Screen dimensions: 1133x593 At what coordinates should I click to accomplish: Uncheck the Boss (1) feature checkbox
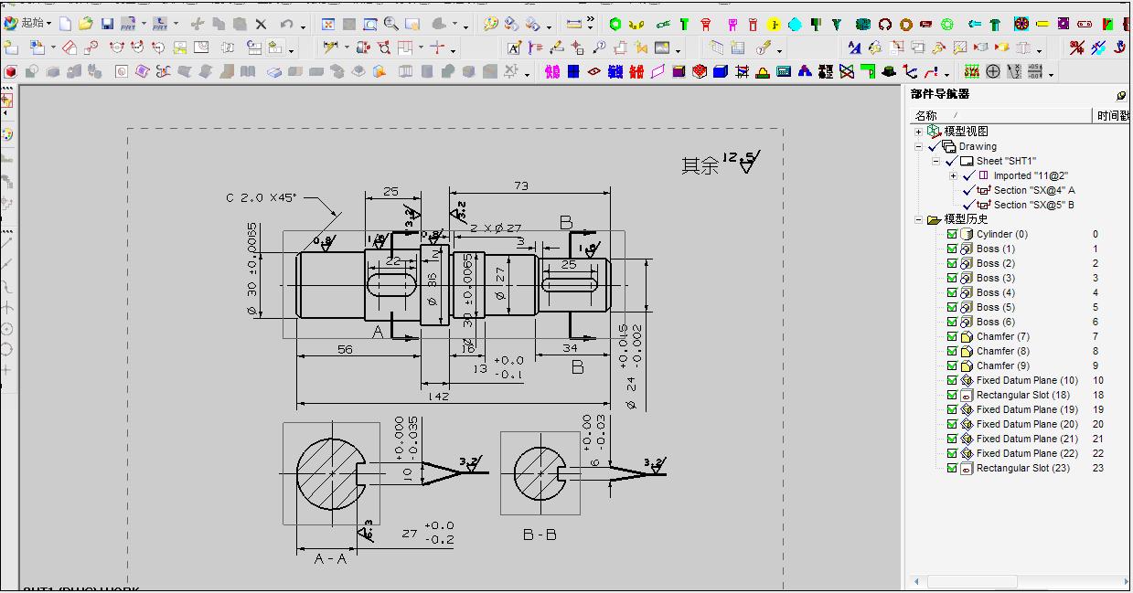952,249
